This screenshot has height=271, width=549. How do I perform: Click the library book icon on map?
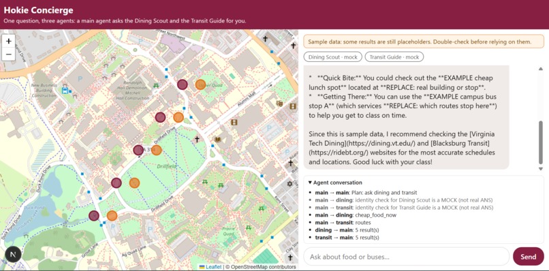218,140
